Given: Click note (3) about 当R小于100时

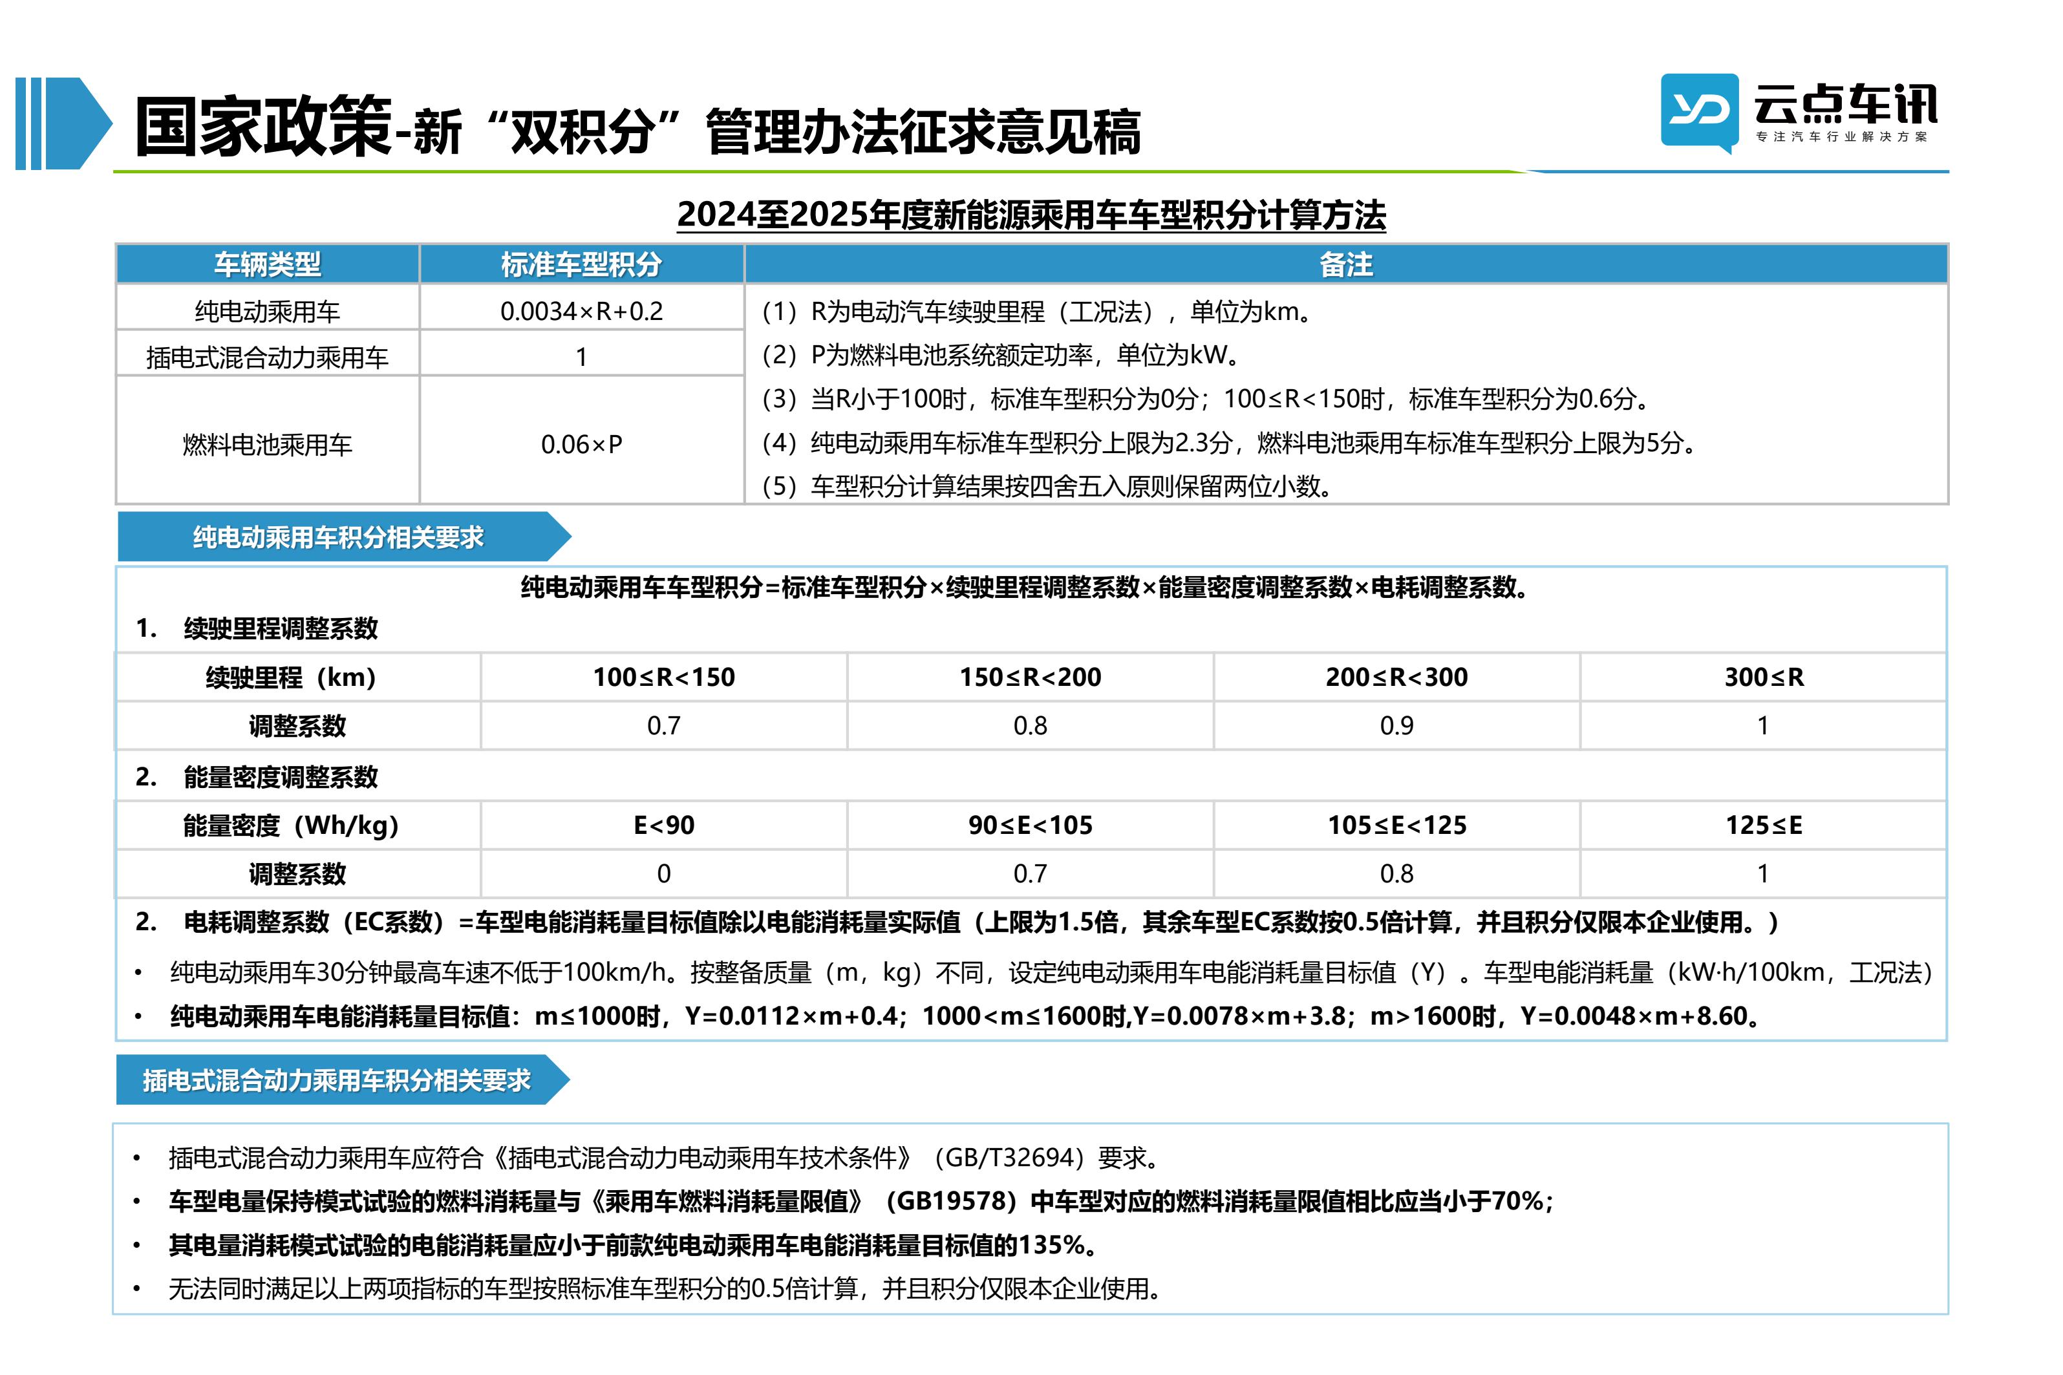Looking at the screenshot, I should tap(1207, 399).
